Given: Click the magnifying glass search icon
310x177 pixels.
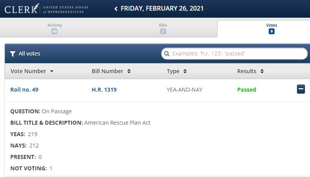Looking at the screenshot, I should click(x=167, y=54).
